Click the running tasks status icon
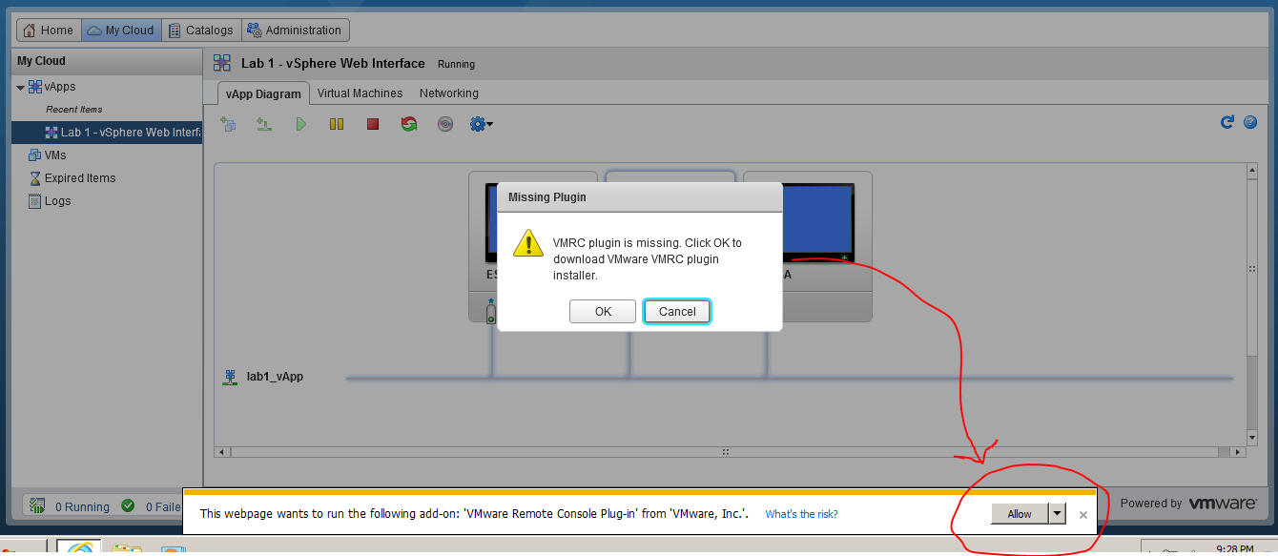The image size is (1278, 556). (x=37, y=506)
